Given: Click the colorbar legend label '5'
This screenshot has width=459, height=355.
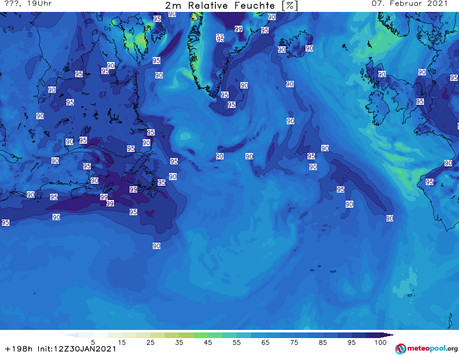Looking at the screenshot, I should pos(93,342).
